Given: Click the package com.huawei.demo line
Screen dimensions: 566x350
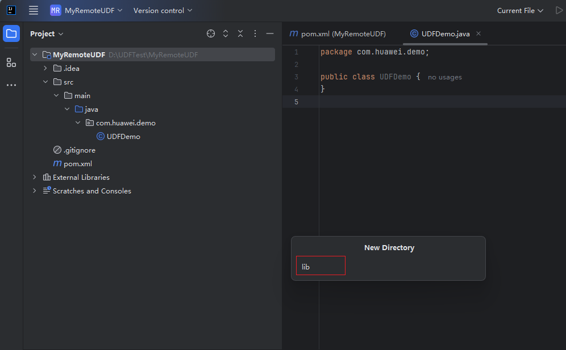Looking at the screenshot, I should 374,52.
